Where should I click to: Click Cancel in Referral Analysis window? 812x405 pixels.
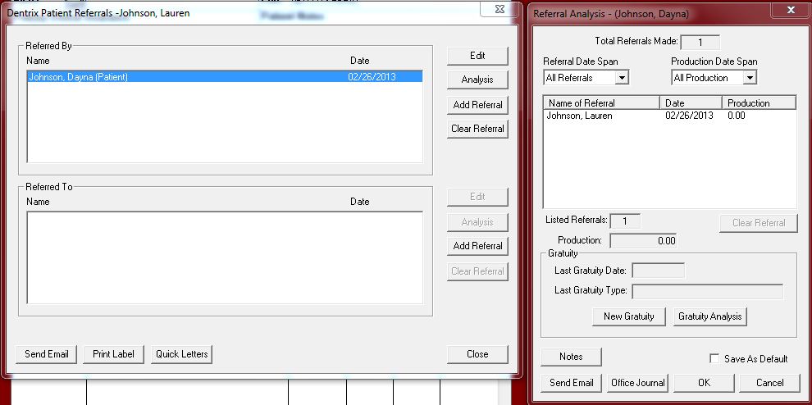tap(769, 383)
